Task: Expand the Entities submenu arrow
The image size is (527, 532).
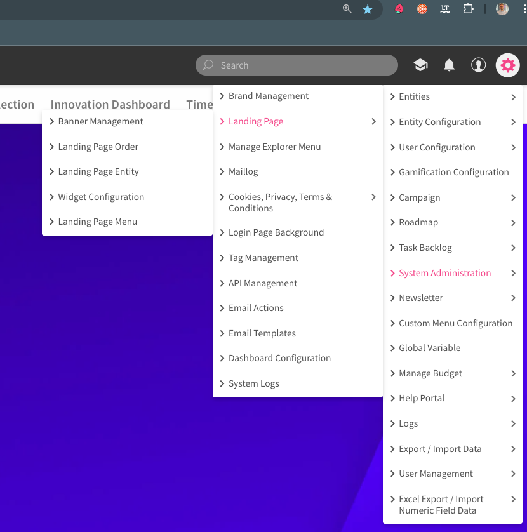Action: (x=513, y=97)
